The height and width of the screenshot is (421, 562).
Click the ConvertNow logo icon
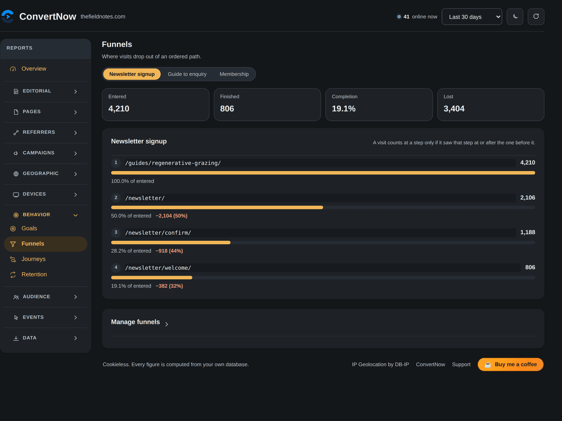point(7,16)
